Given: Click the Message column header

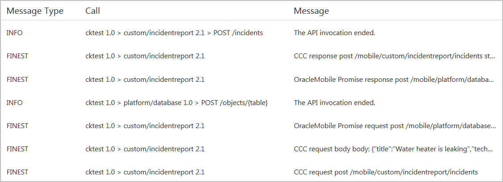Looking at the screenshot, I should 311,11.
